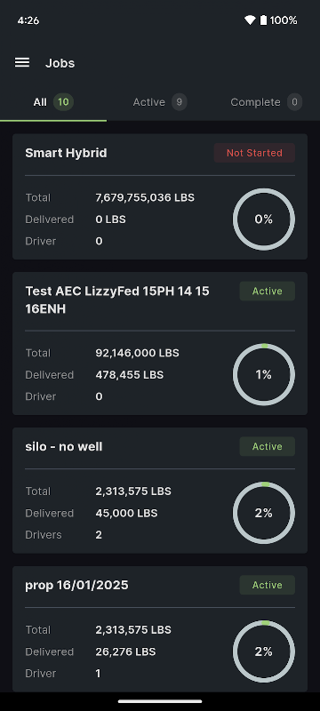Click the Not Started status badge
Viewport: 320px width, 711px height.
point(254,153)
